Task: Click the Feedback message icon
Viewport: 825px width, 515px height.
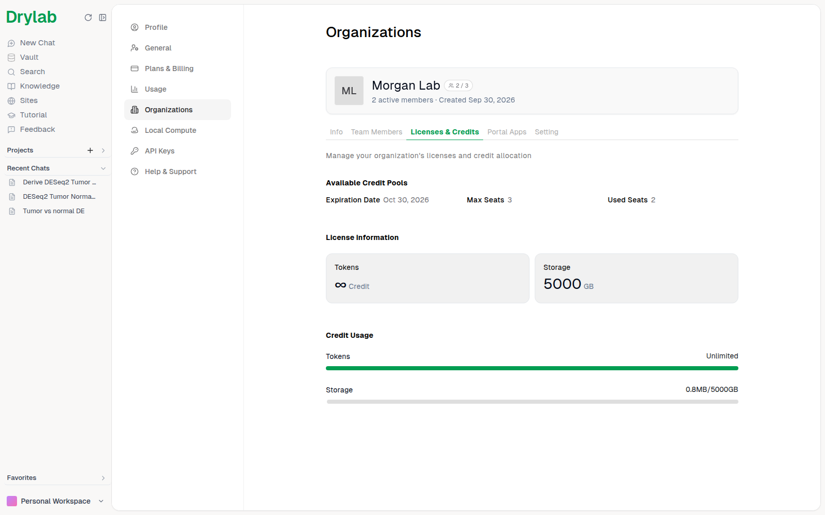Action: click(x=11, y=130)
